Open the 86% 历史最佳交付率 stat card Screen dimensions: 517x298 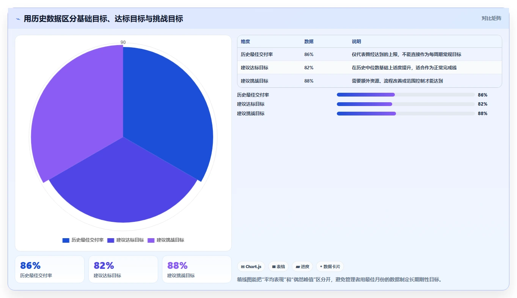pos(50,269)
